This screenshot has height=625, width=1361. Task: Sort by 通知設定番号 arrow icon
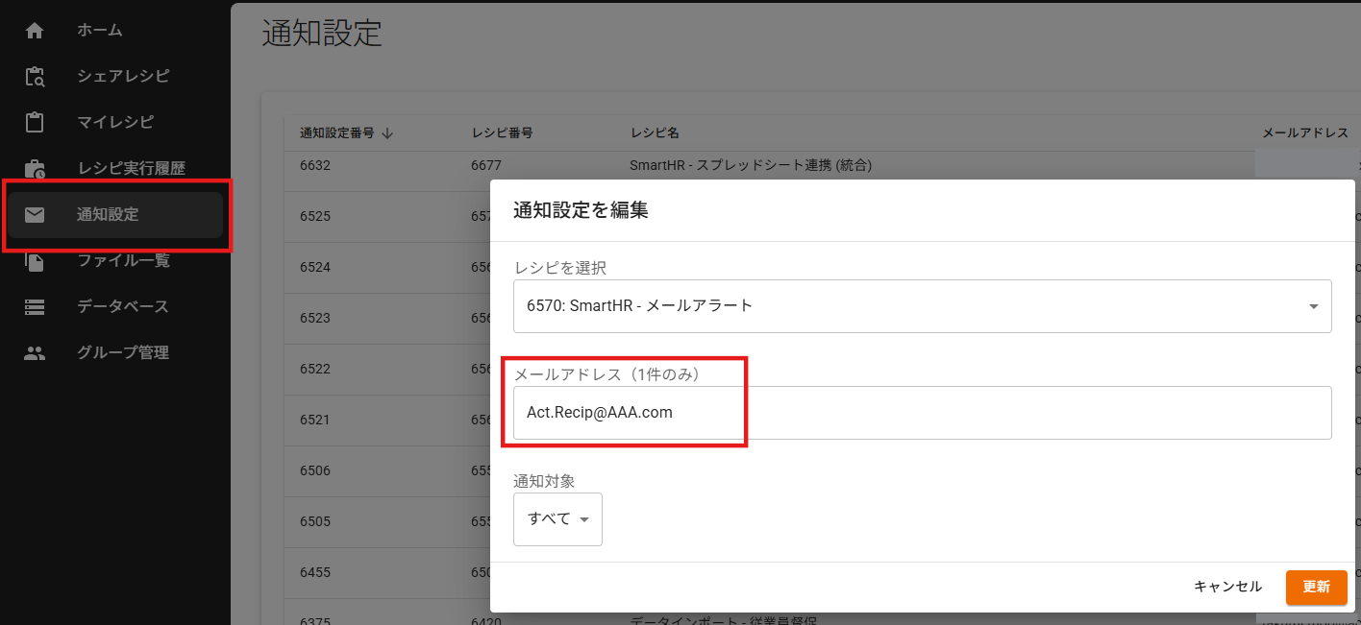coord(387,132)
